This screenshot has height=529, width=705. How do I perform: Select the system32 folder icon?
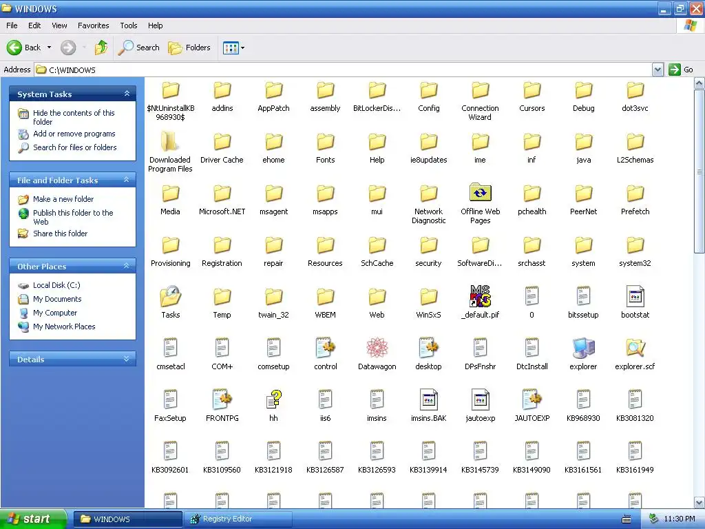pyautogui.click(x=635, y=245)
